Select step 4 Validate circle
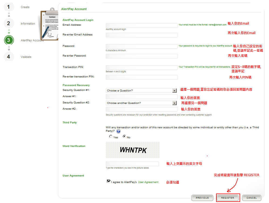Image resolution: width=269 pixels, height=203 pixels. [8, 57]
